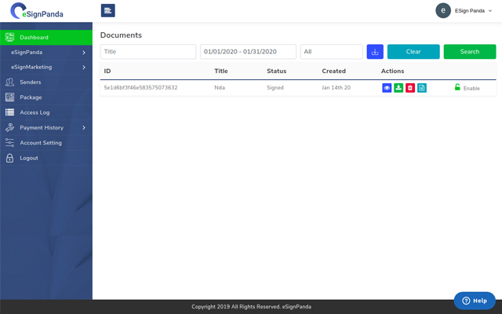This screenshot has height=314, width=502.
Task: Click the Documents page heading
Action: [121, 35]
